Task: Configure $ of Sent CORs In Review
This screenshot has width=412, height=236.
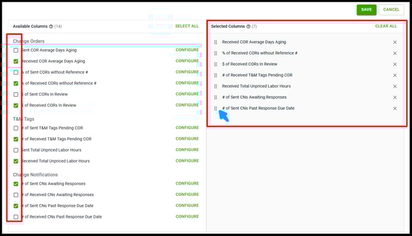Action: pos(187,94)
